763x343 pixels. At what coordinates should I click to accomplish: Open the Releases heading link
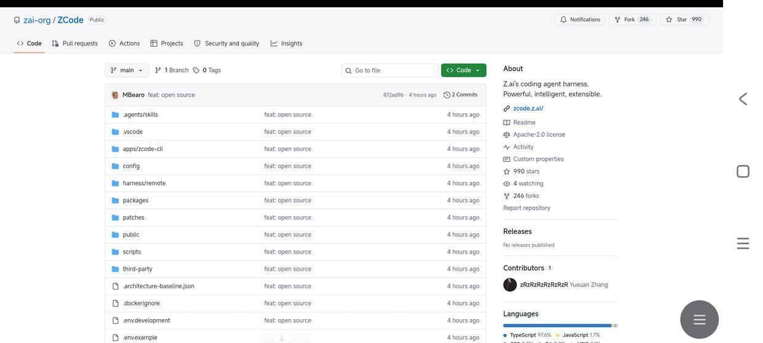tap(517, 232)
